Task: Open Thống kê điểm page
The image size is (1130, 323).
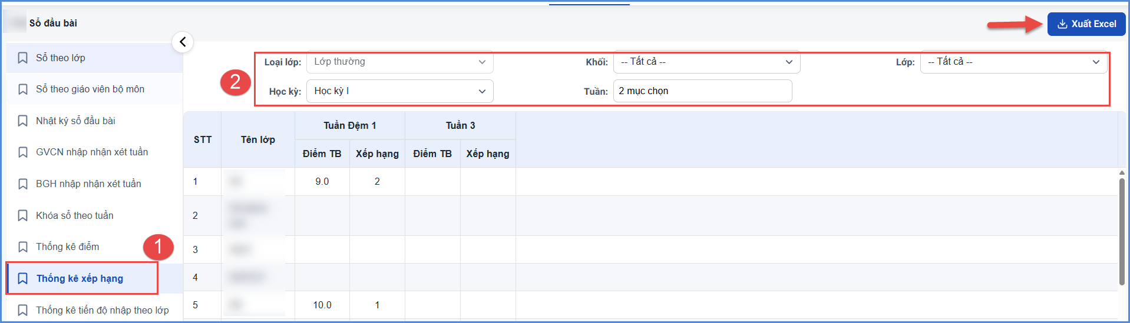Action: click(94, 247)
